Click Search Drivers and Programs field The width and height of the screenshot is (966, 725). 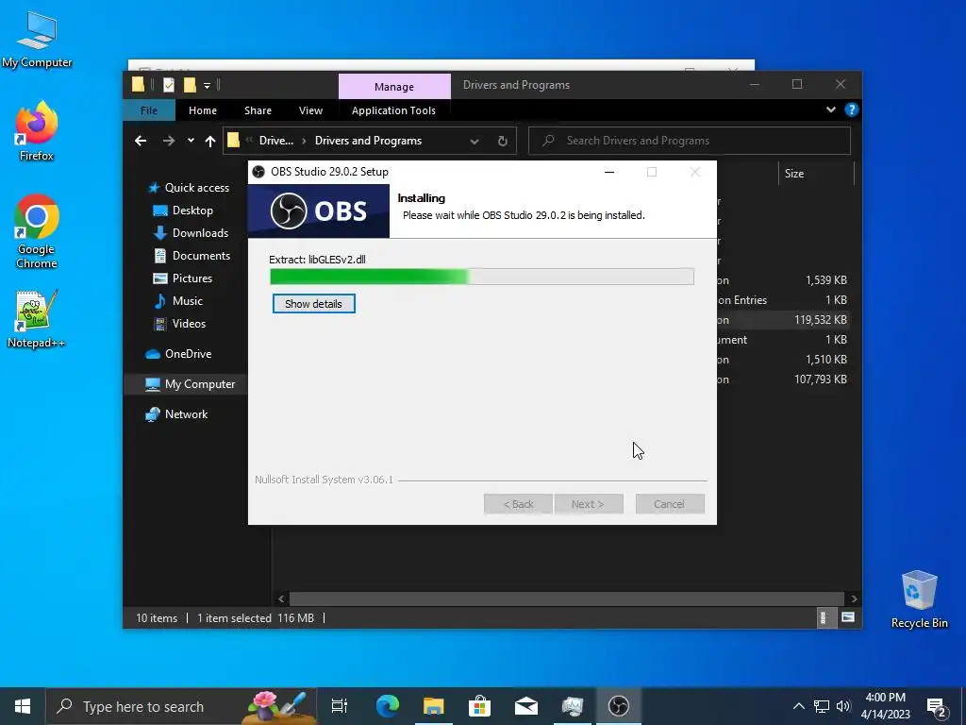point(690,141)
